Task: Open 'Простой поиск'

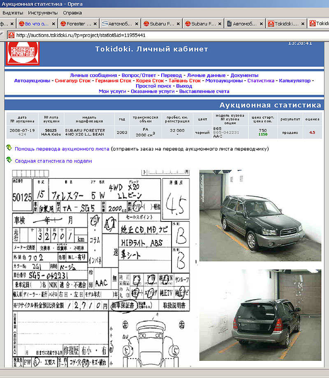Action: pyautogui.click(x=153, y=86)
